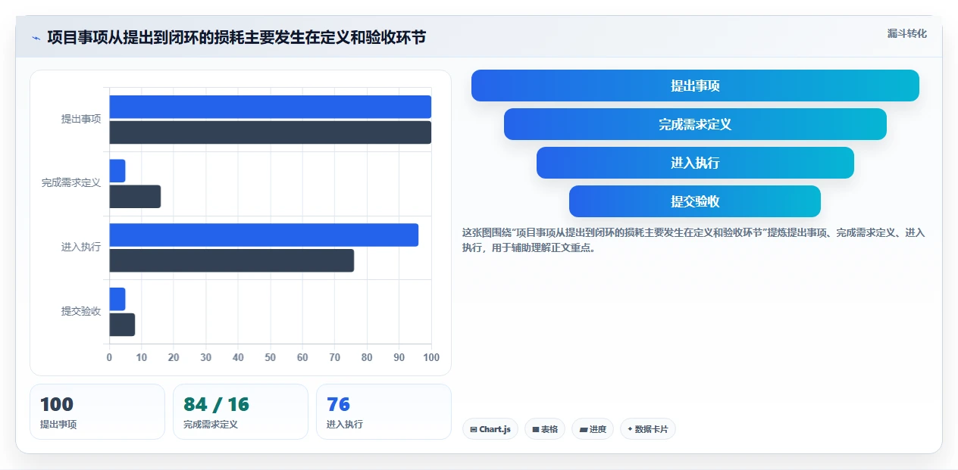Click the 表格 tag chip
This screenshot has width=958, height=470.
pos(545,429)
